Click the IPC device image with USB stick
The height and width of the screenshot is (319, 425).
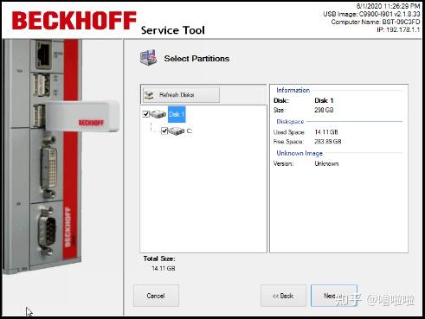click(x=61, y=156)
